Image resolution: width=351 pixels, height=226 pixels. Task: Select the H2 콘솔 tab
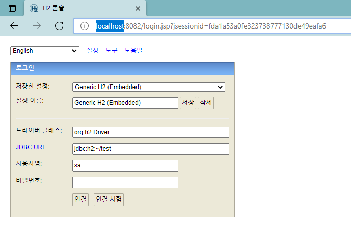85,8
